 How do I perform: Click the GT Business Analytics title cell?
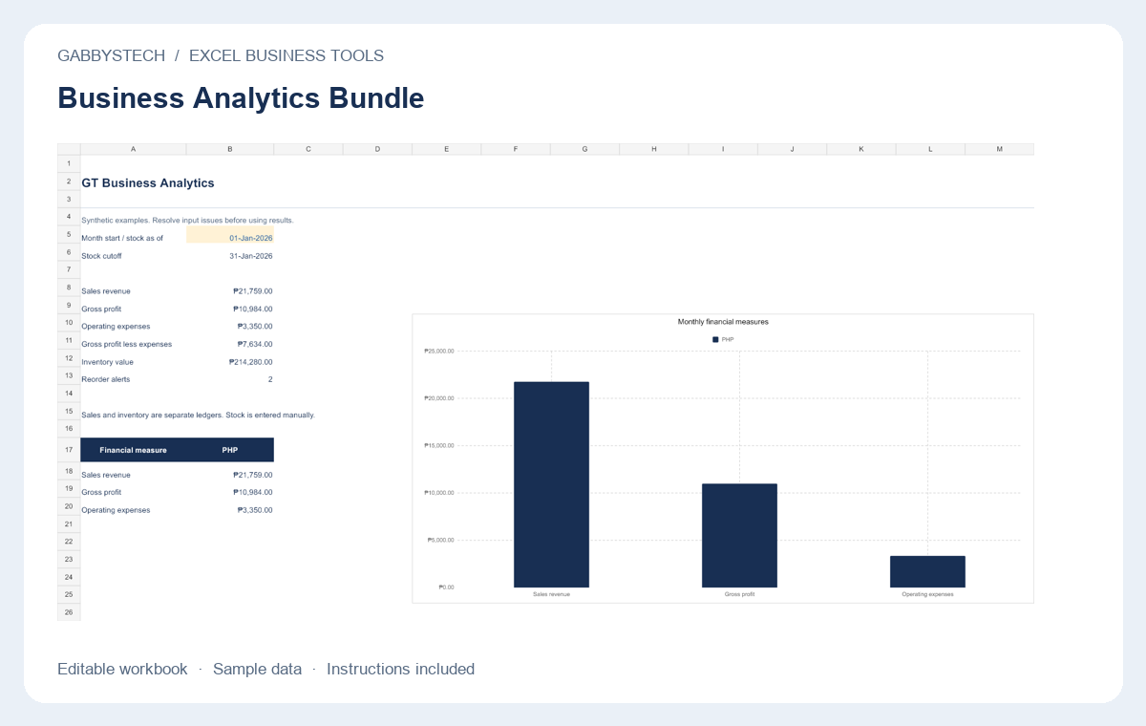(148, 182)
